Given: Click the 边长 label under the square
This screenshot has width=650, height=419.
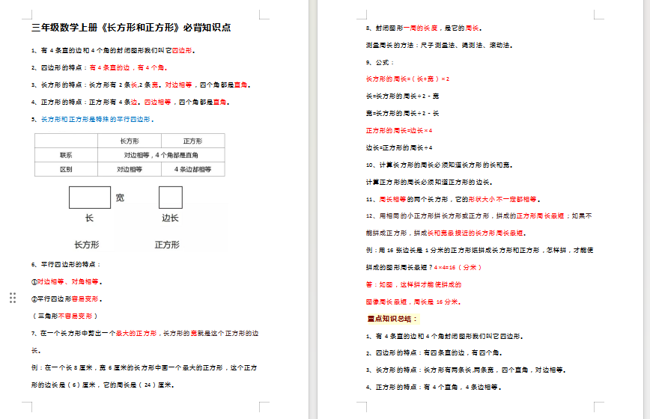Looking at the screenshot, I should pos(170,218).
